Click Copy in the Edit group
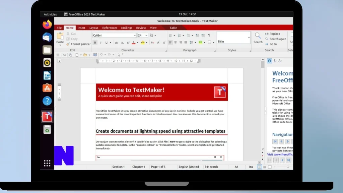The height and width of the screenshot is (193, 343). [72, 39]
